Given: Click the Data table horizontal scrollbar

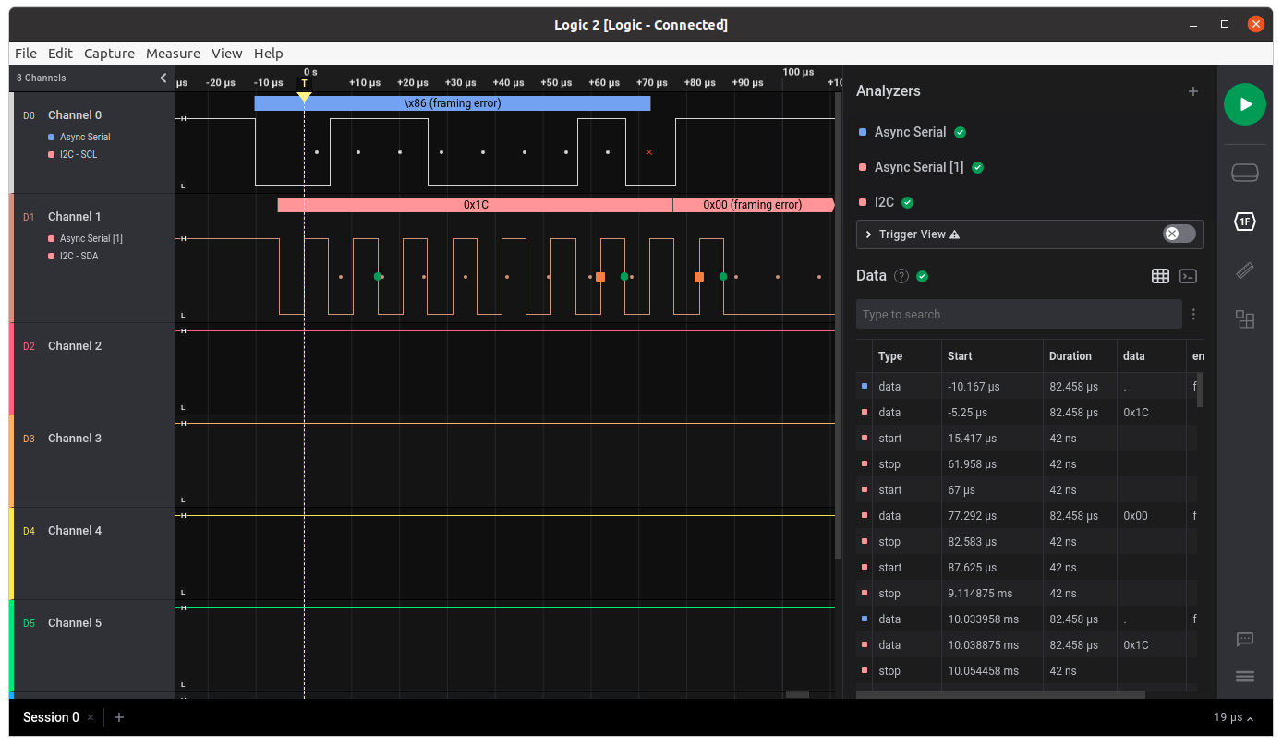Looking at the screenshot, I should [x=1000, y=695].
